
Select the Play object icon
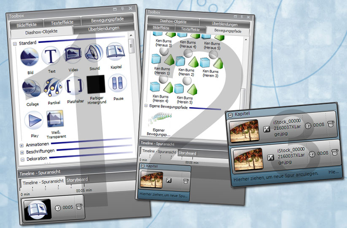[34, 120]
